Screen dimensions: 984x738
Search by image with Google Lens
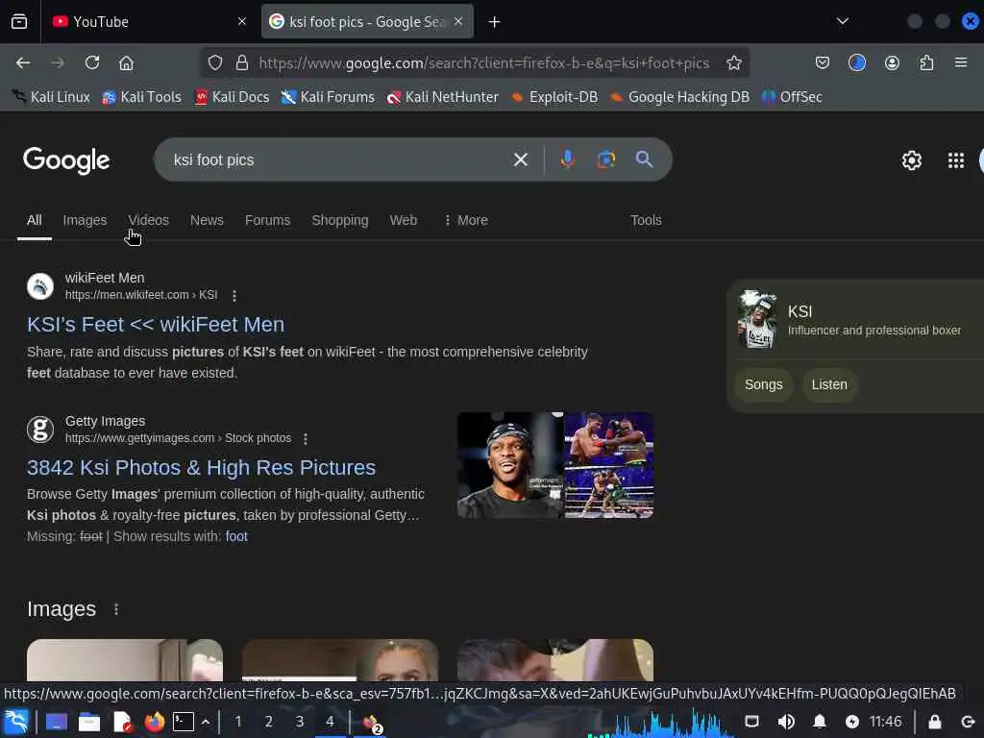(x=605, y=160)
